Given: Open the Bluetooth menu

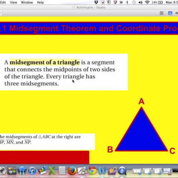Looking at the screenshot, I should [x=127, y=2].
